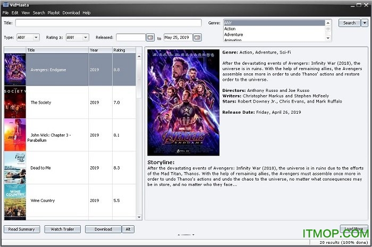
Task: Open the Playlist menu
Action: pos(54,13)
